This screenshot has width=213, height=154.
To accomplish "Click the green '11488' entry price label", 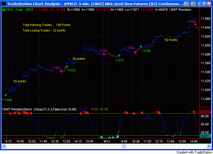I will coord(8,100).
